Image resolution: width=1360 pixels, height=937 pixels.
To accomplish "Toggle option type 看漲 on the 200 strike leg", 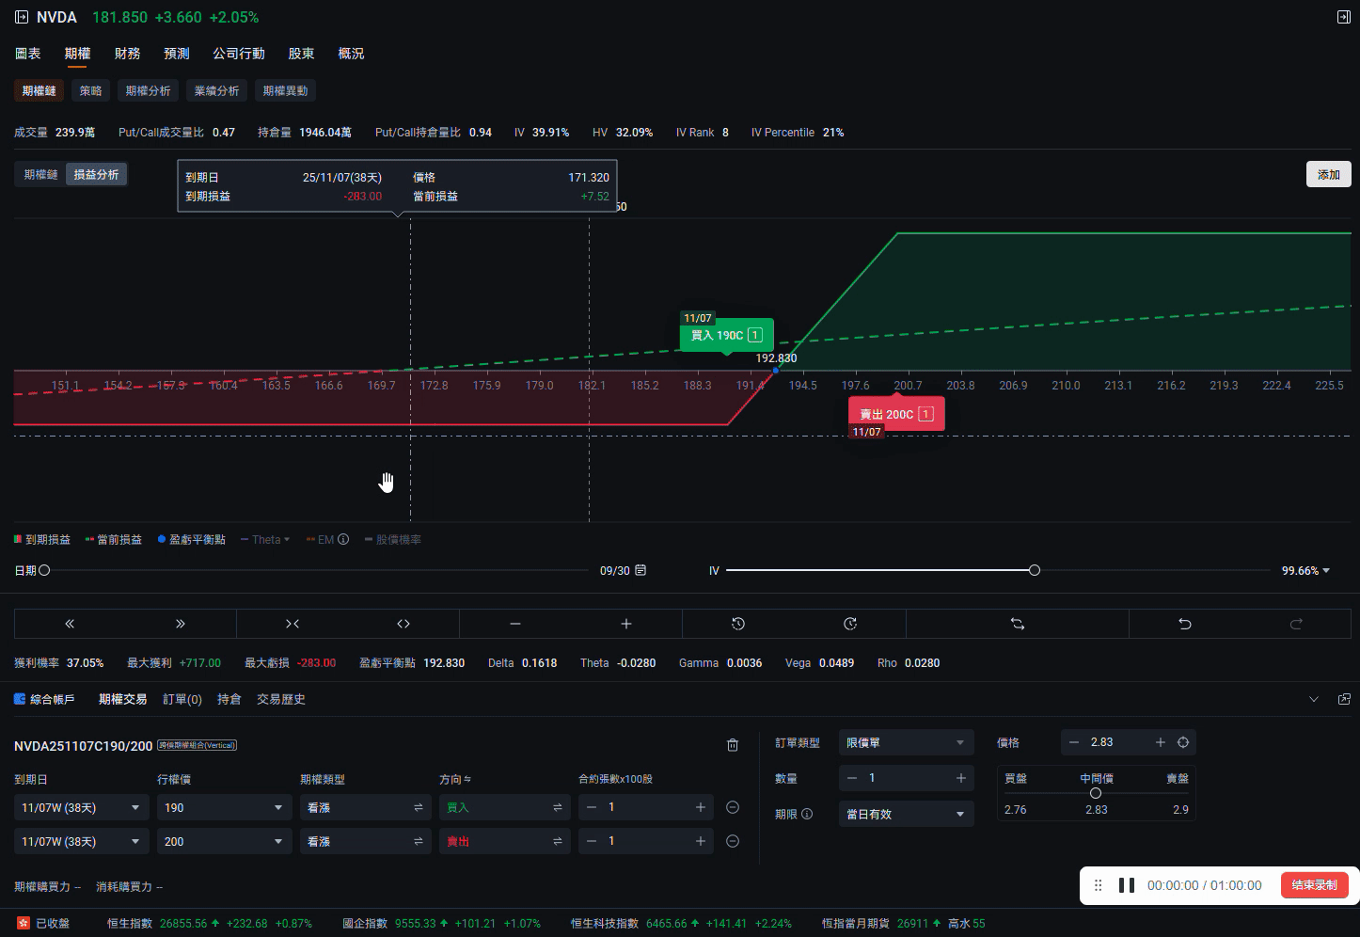I will coord(418,841).
